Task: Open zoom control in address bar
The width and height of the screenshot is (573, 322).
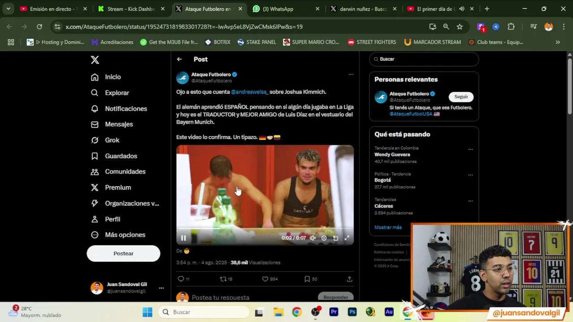Action: [x=446, y=27]
